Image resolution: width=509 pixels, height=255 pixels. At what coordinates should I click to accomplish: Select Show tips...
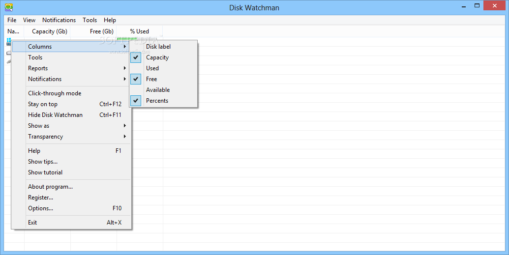click(x=71, y=162)
